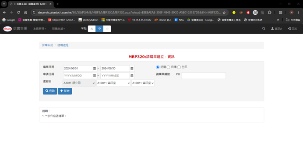The image size is (303, 162).
Task: Click the browser address bar URL
Action: (x=129, y=13)
